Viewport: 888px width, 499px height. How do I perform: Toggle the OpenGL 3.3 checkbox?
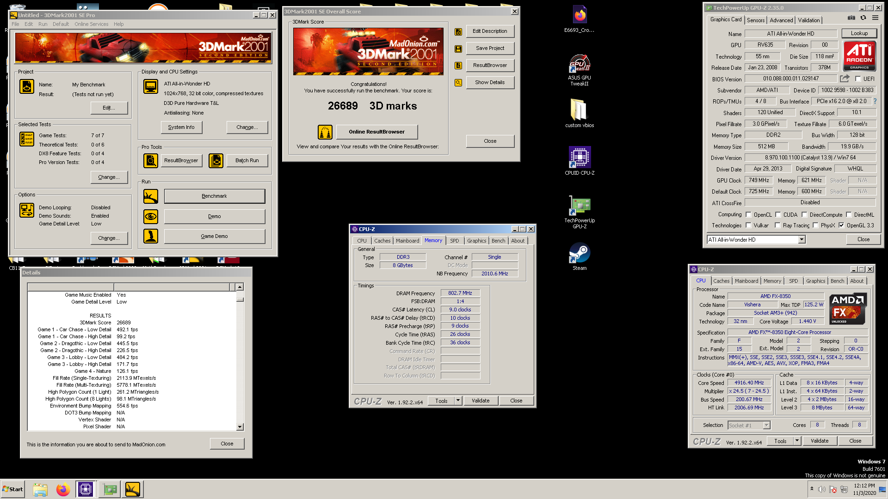[841, 225]
